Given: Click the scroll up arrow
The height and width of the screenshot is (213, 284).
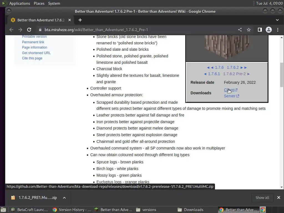Looking at the screenshot, I should coord(282,37).
